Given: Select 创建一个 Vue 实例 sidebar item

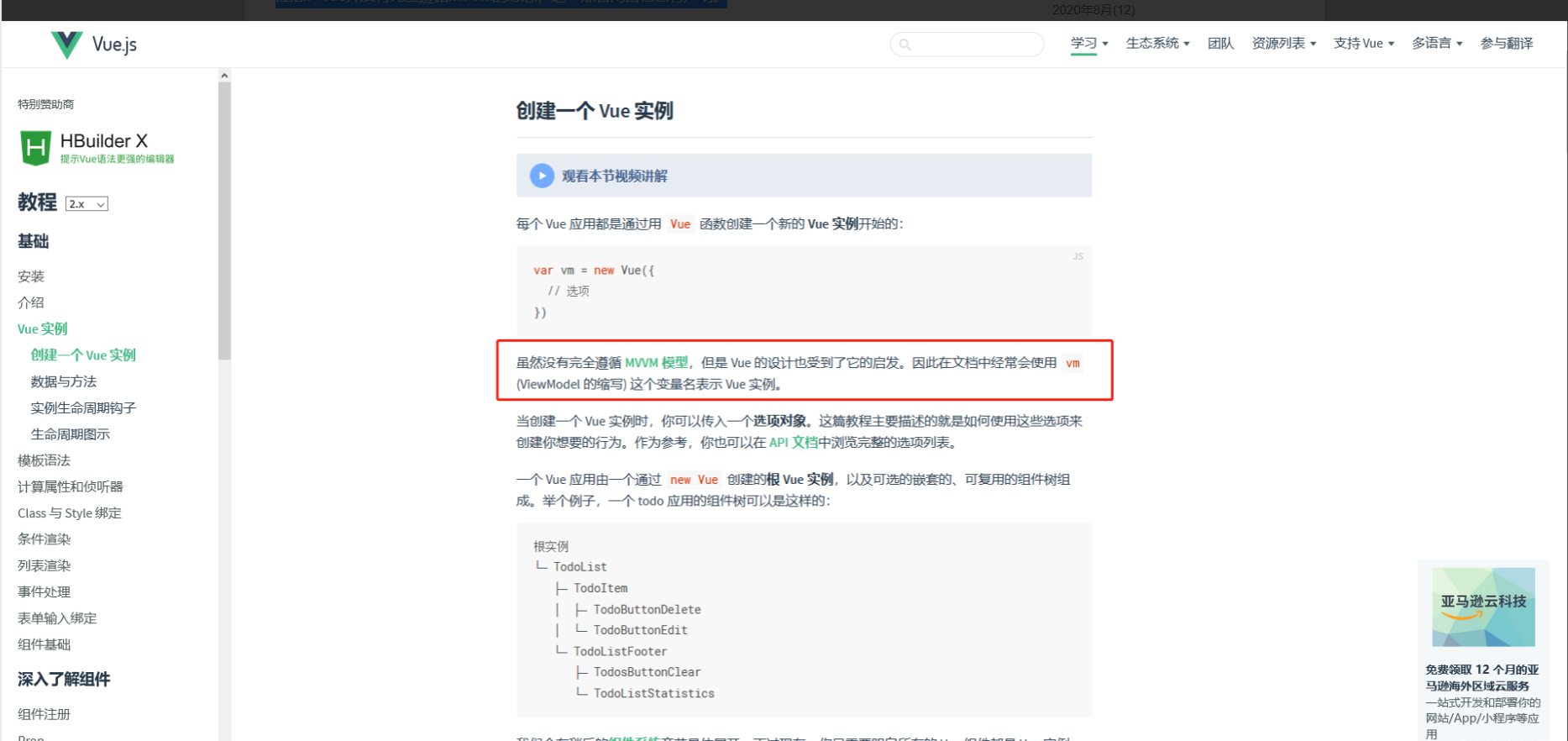Looking at the screenshot, I should (x=83, y=355).
